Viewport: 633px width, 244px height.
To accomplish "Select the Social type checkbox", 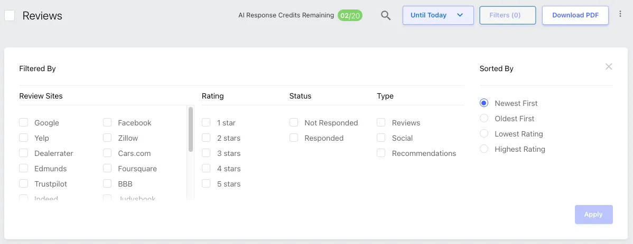I will [381, 138].
